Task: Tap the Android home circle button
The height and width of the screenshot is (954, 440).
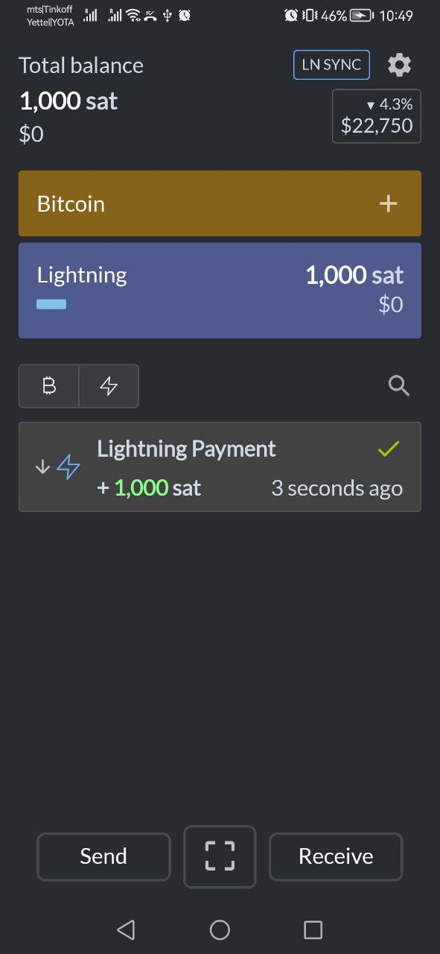Action: tap(220, 929)
